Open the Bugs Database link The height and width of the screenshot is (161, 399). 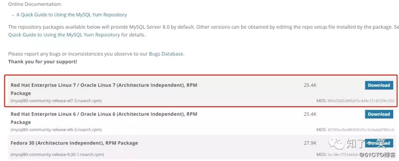166,54
